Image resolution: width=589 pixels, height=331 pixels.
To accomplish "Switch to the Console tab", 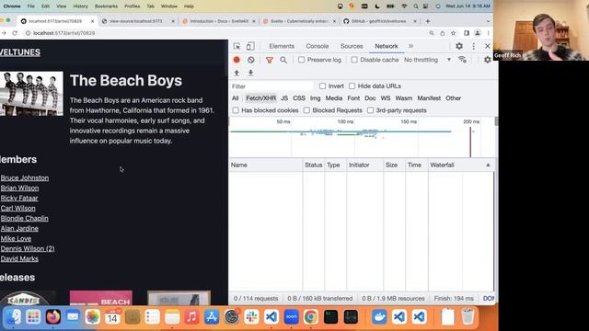I will click(317, 46).
